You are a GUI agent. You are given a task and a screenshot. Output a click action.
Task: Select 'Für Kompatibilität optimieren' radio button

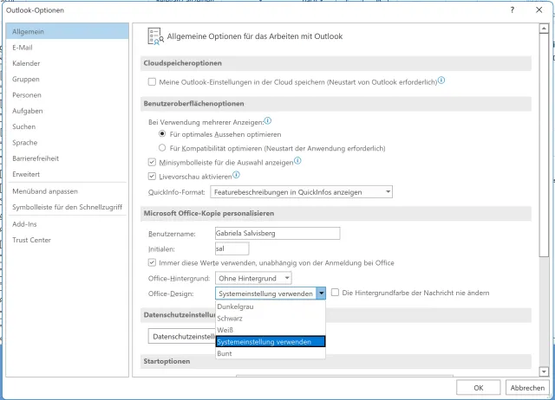point(162,148)
